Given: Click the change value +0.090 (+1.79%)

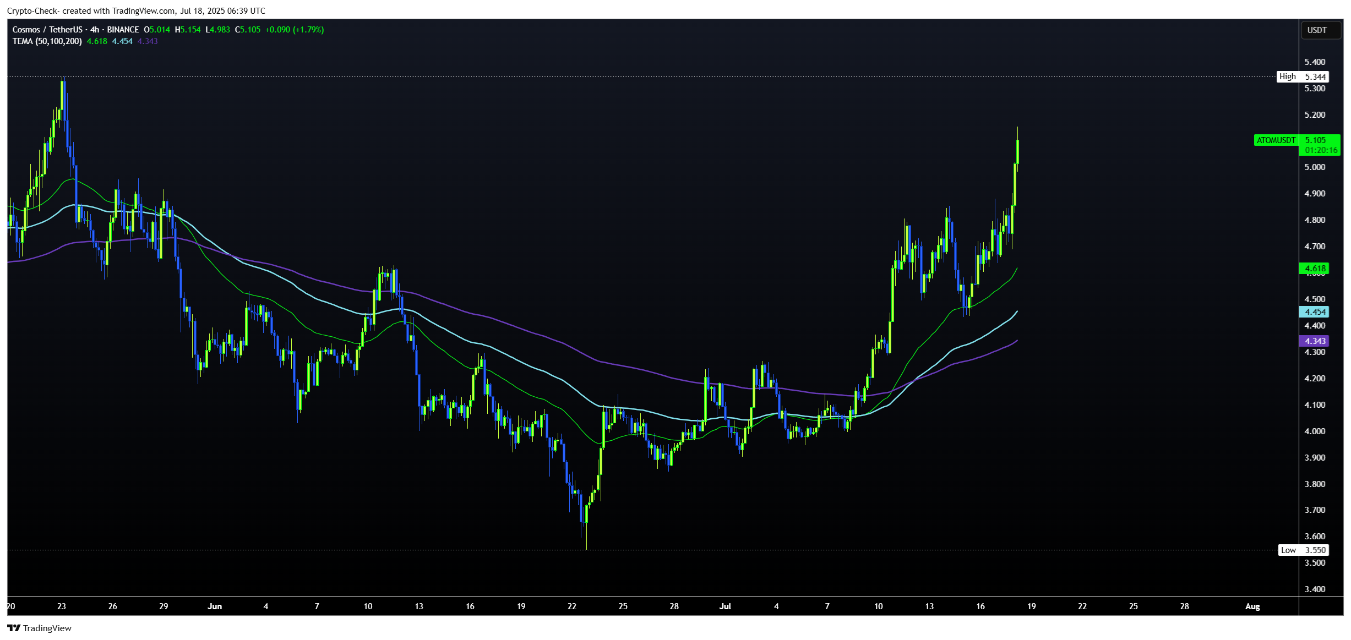Looking at the screenshot, I should tap(295, 30).
